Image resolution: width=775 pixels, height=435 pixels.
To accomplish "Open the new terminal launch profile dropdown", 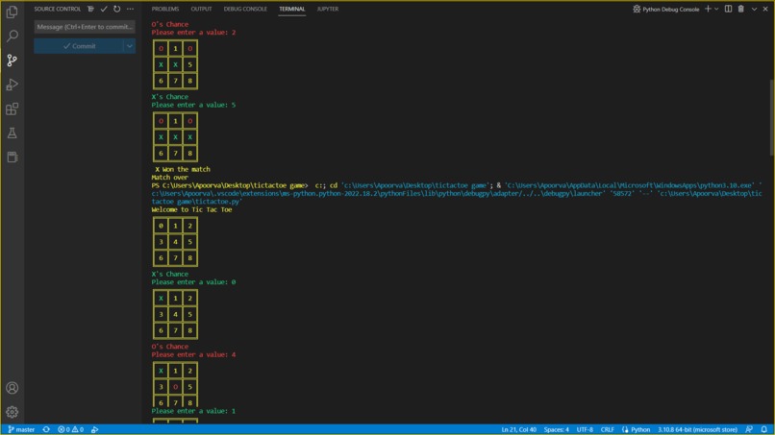I will [716, 9].
